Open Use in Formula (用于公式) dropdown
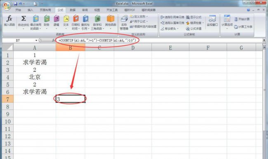268x159 pixels. click(139, 21)
